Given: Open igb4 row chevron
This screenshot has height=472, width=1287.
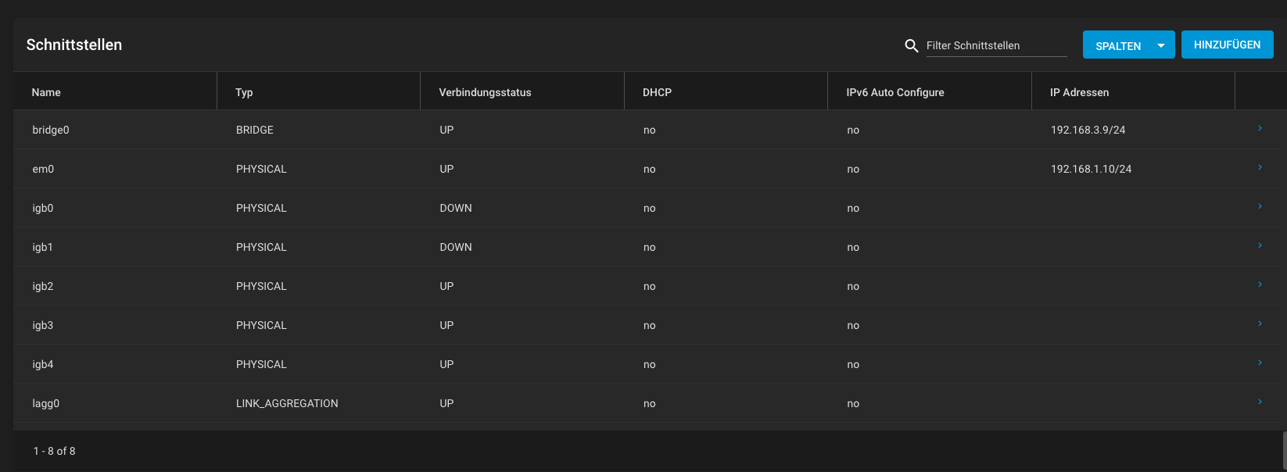Looking at the screenshot, I should [x=1260, y=363].
